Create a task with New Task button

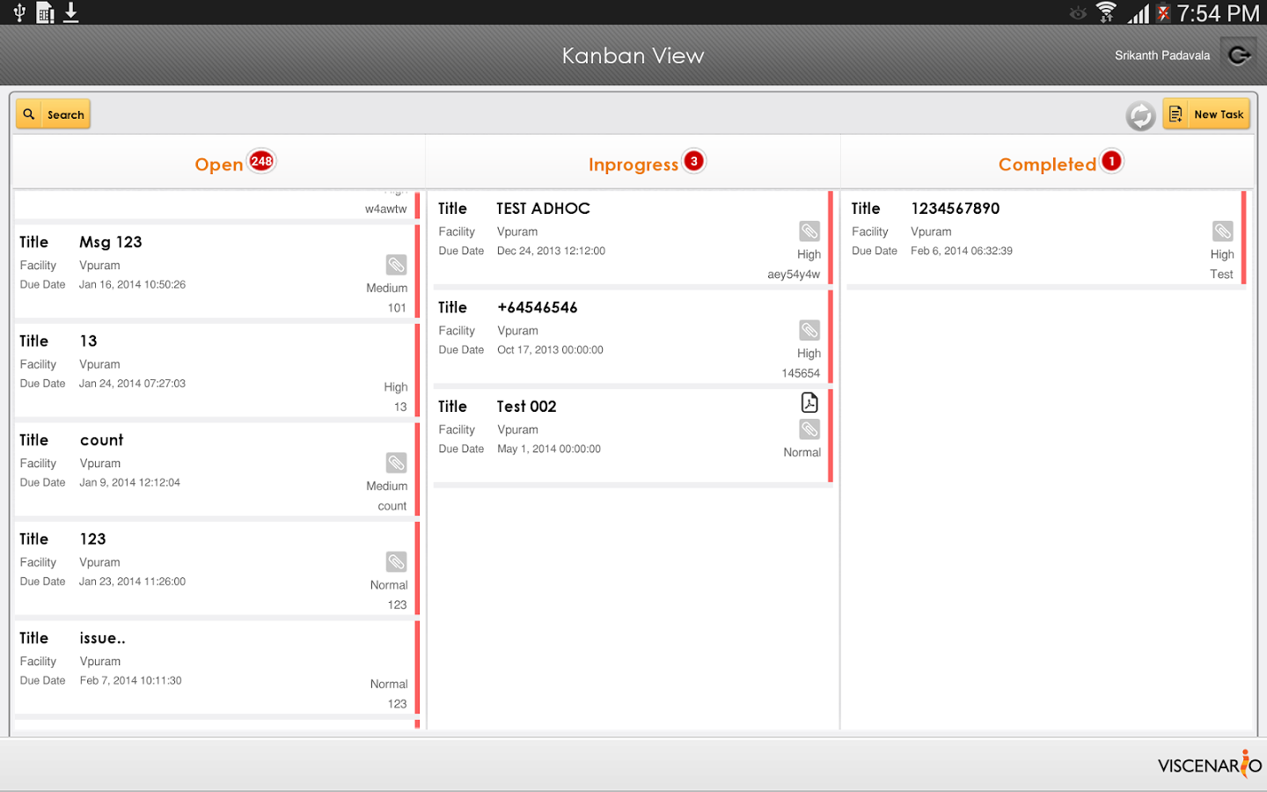pos(1206,114)
